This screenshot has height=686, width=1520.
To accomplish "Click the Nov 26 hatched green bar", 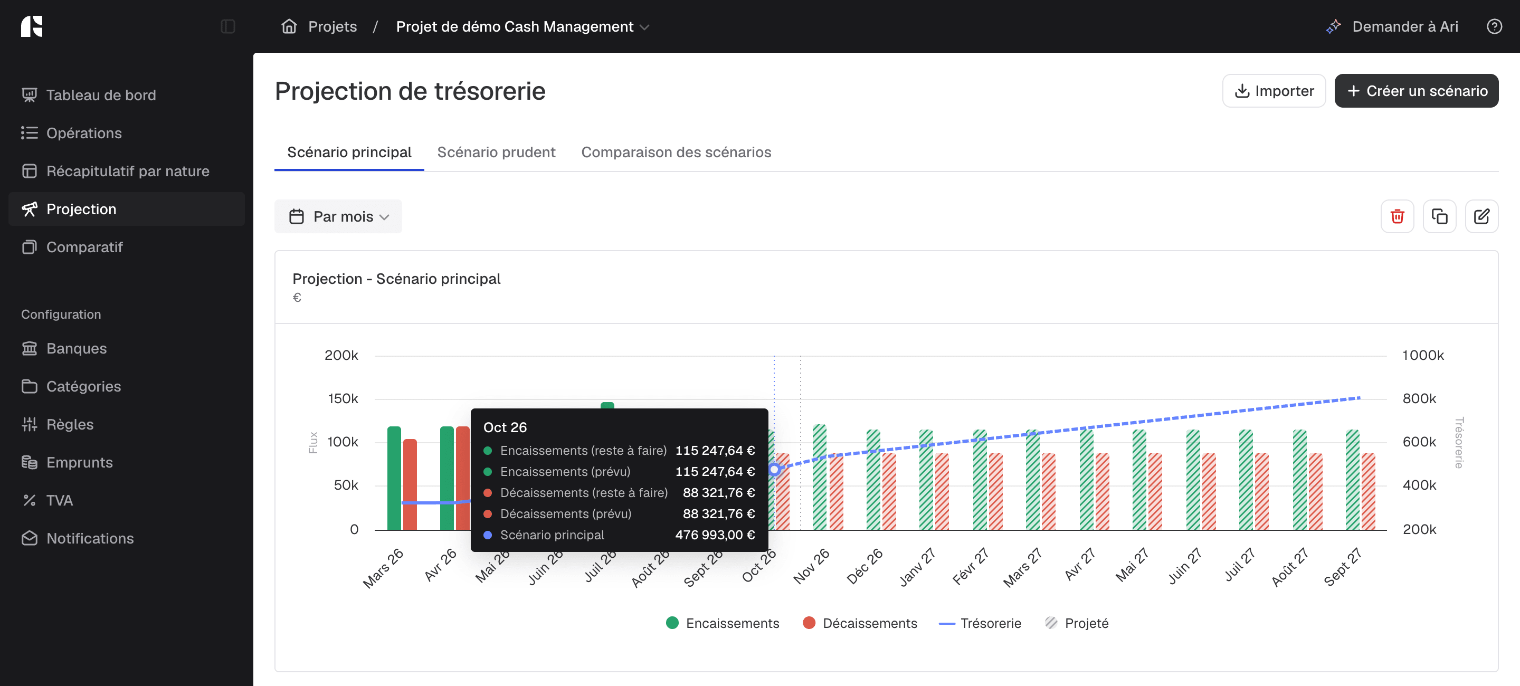I will [x=820, y=477].
